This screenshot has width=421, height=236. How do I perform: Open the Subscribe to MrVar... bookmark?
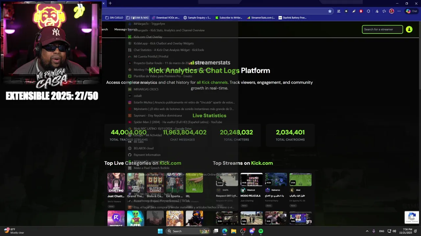click(x=229, y=18)
